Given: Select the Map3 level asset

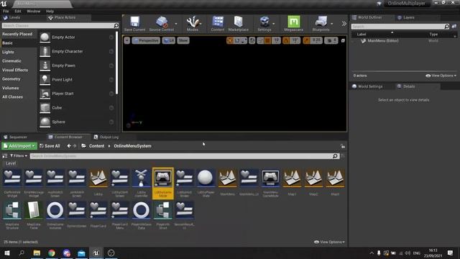Looking at the screenshot, I should pyautogui.click(x=335, y=182).
